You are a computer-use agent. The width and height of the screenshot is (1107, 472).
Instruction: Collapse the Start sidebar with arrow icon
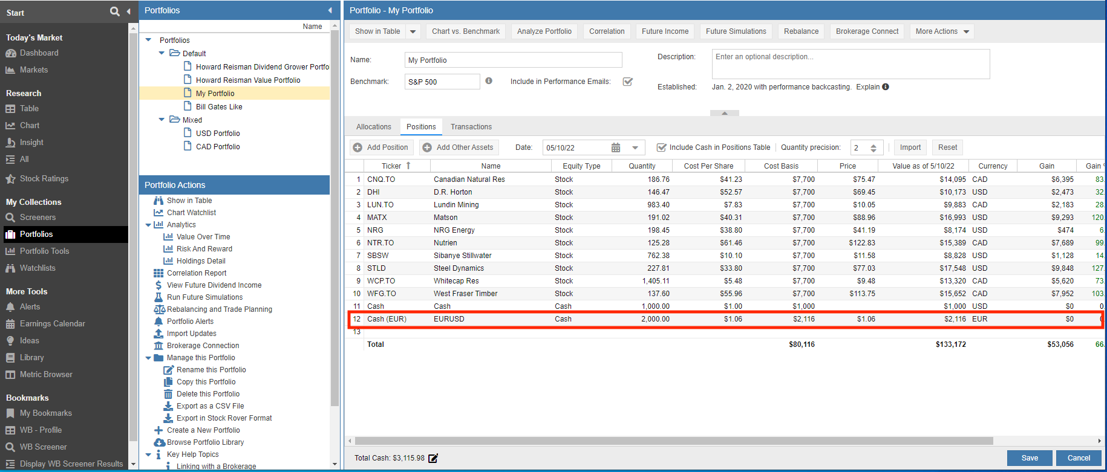click(x=128, y=11)
